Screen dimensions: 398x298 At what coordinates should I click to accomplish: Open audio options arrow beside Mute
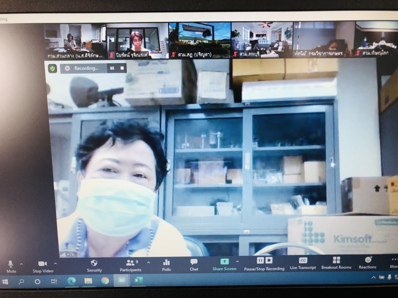tap(22, 264)
